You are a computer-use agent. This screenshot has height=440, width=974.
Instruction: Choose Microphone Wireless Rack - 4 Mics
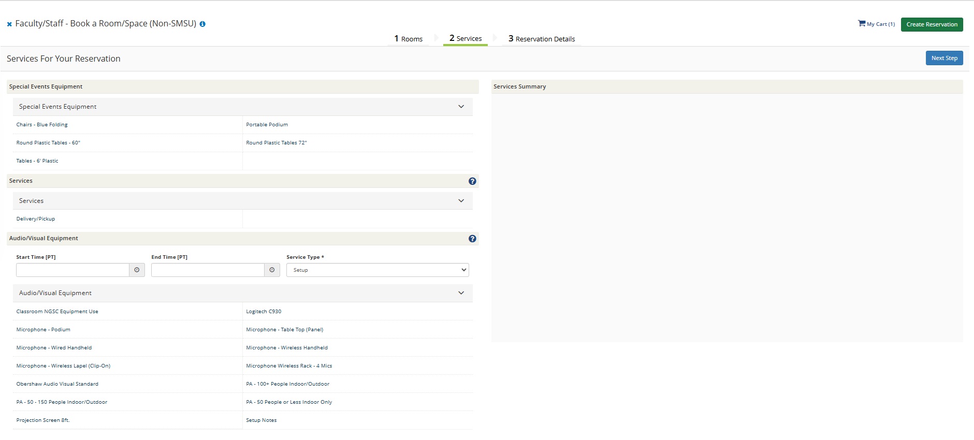[289, 366]
